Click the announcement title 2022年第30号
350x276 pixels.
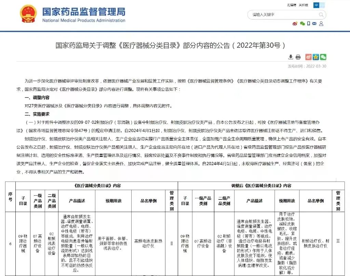170,45
